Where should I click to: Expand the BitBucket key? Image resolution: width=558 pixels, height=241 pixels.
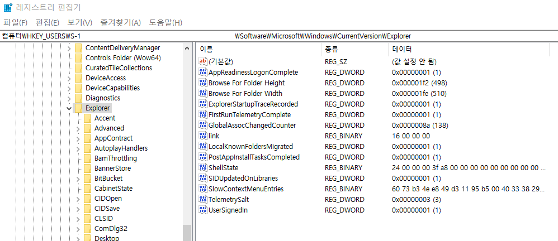(78, 179)
